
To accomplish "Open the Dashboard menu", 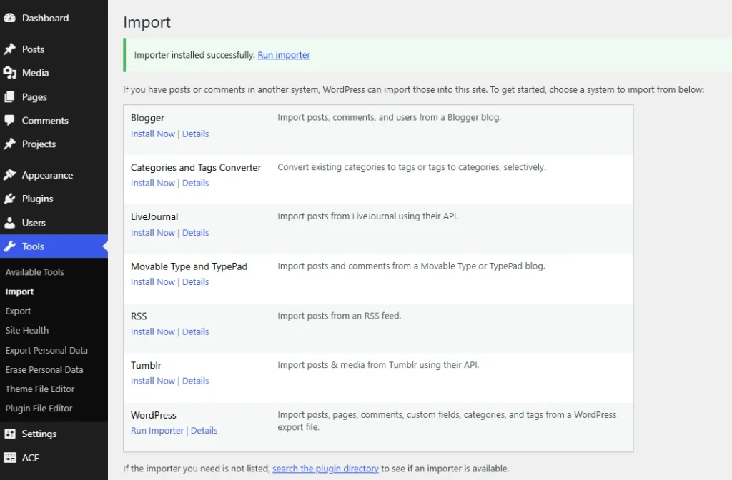I will (x=45, y=18).
